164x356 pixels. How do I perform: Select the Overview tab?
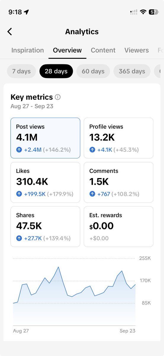tap(67, 50)
